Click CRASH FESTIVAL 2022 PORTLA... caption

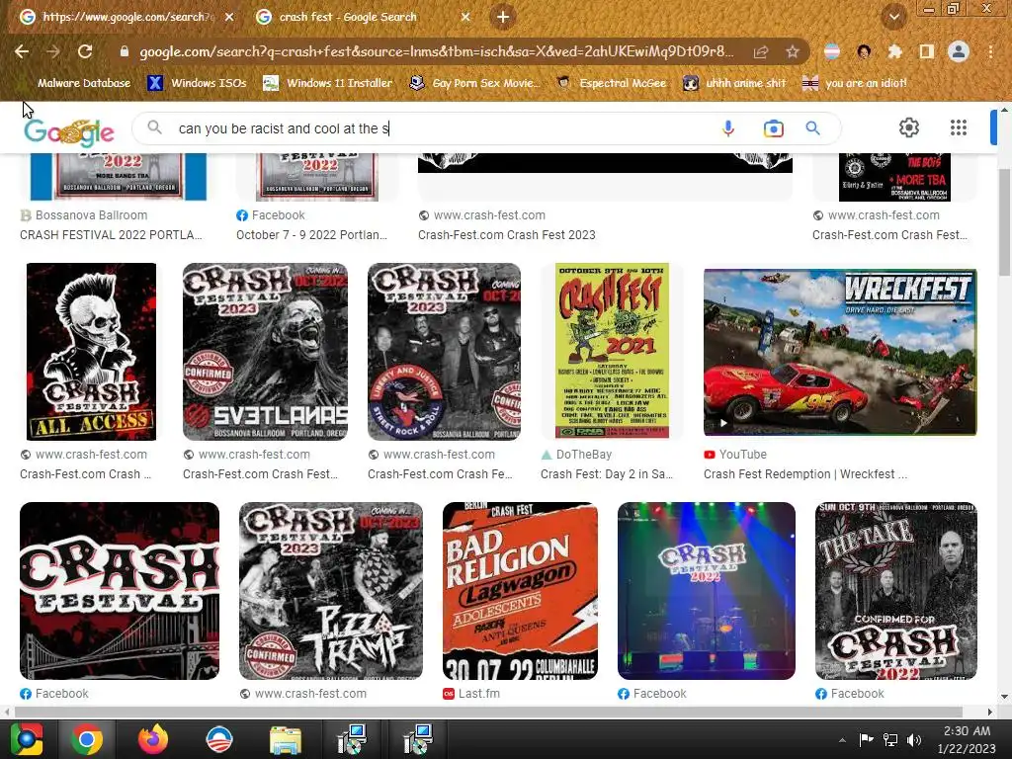pyautogui.click(x=111, y=235)
